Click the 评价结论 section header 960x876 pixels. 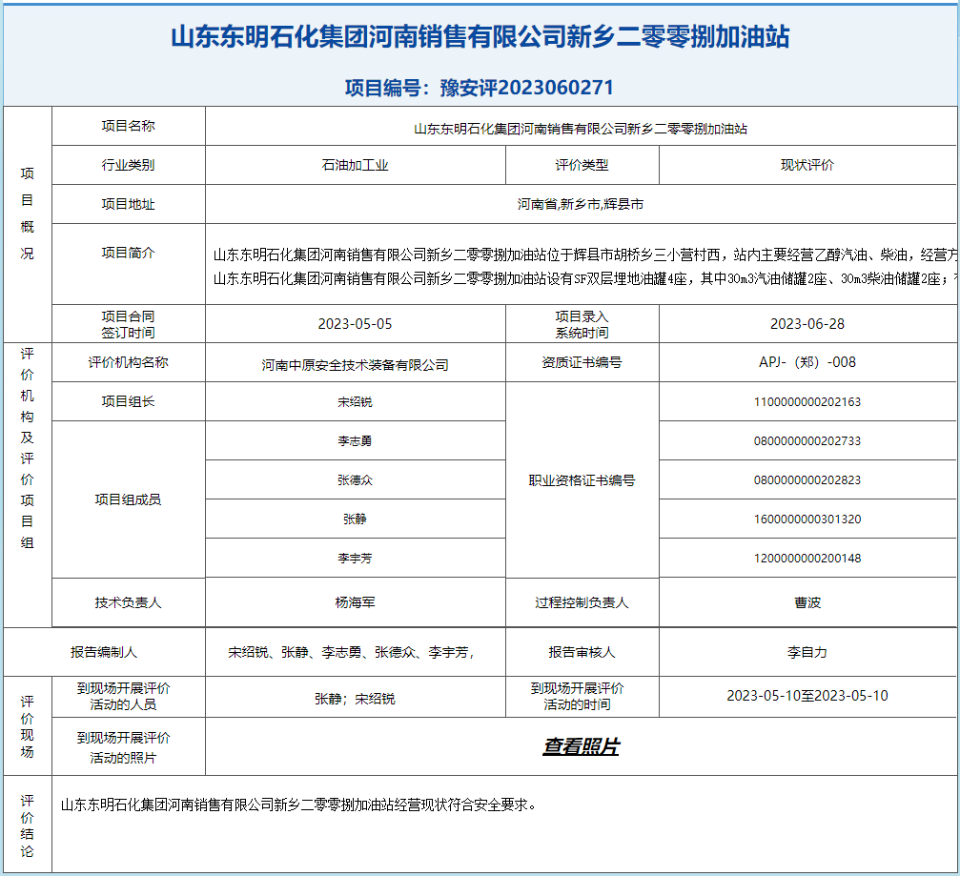pos(28,825)
